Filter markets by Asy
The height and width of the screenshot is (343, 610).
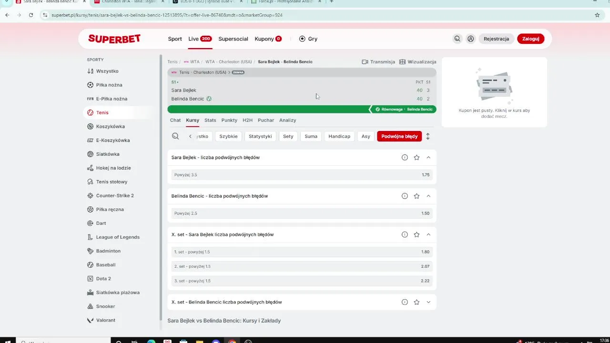(x=366, y=136)
